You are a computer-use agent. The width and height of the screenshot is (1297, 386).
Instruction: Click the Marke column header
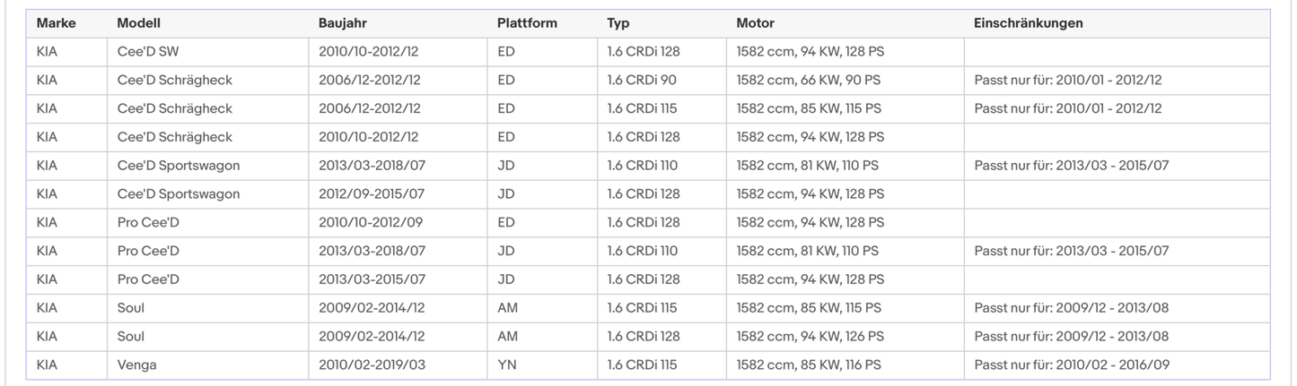56,23
